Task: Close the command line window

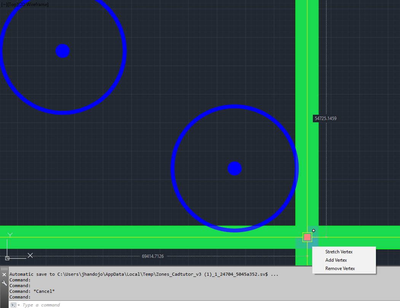Action: 4,275
